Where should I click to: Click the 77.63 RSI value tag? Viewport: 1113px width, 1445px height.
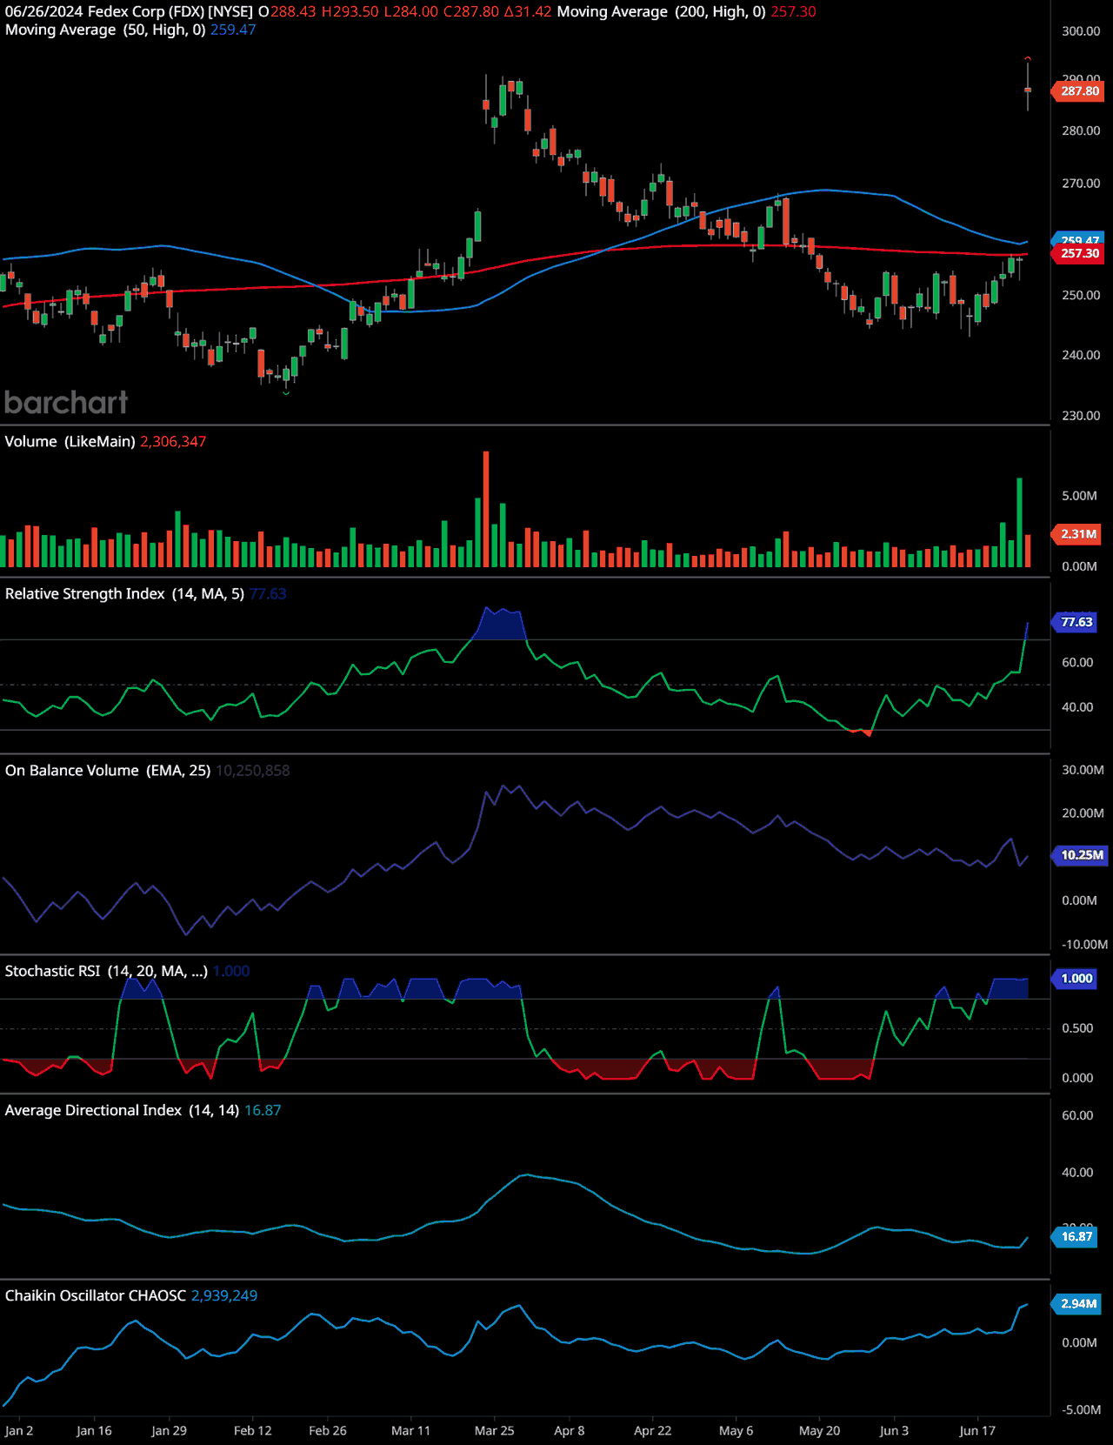click(1076, 622)
